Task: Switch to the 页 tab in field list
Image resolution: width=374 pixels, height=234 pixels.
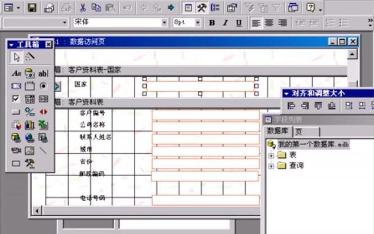Action: click(x=306, y=132)
